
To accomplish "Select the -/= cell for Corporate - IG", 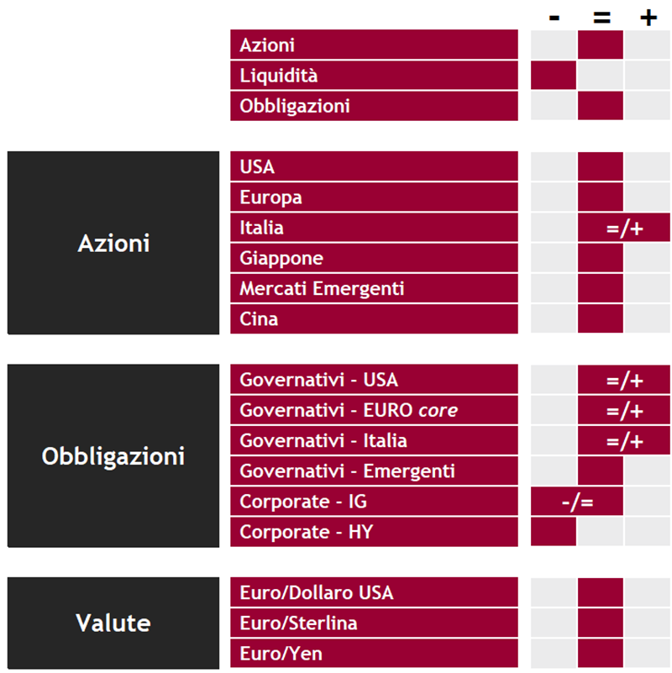I will pos(577,502).
